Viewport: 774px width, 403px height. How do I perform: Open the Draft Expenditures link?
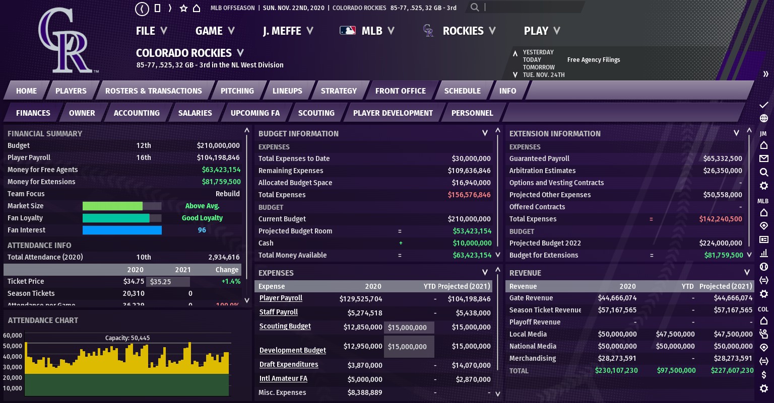click(289, 365)
